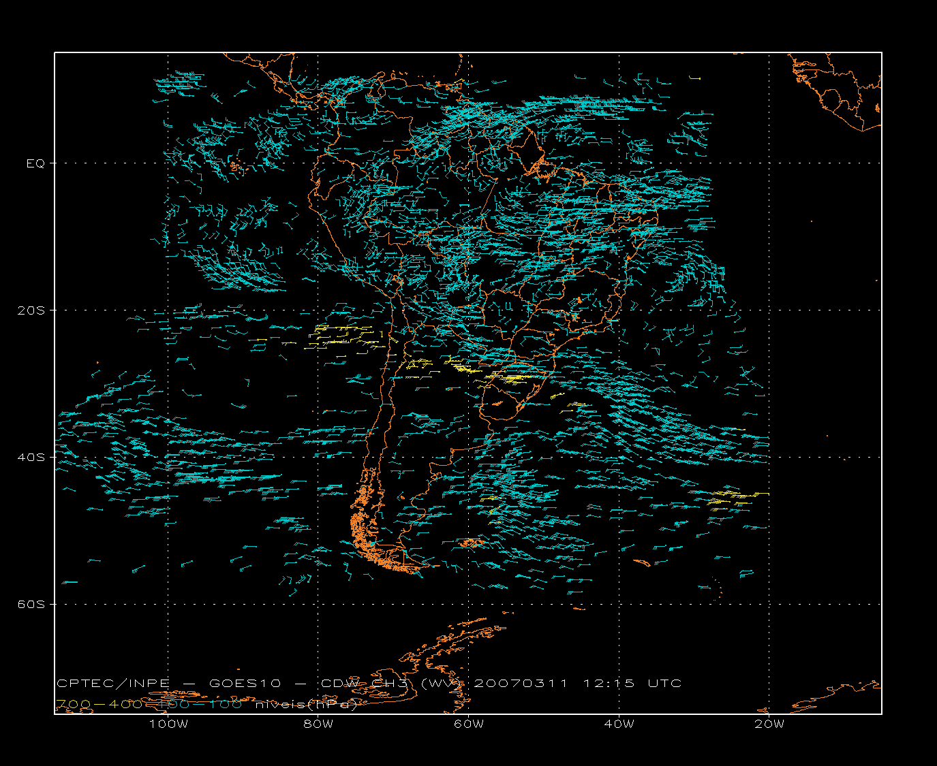Click the '20S' latitude label
The image size is (937, 766).
click(x=31, y=310)
